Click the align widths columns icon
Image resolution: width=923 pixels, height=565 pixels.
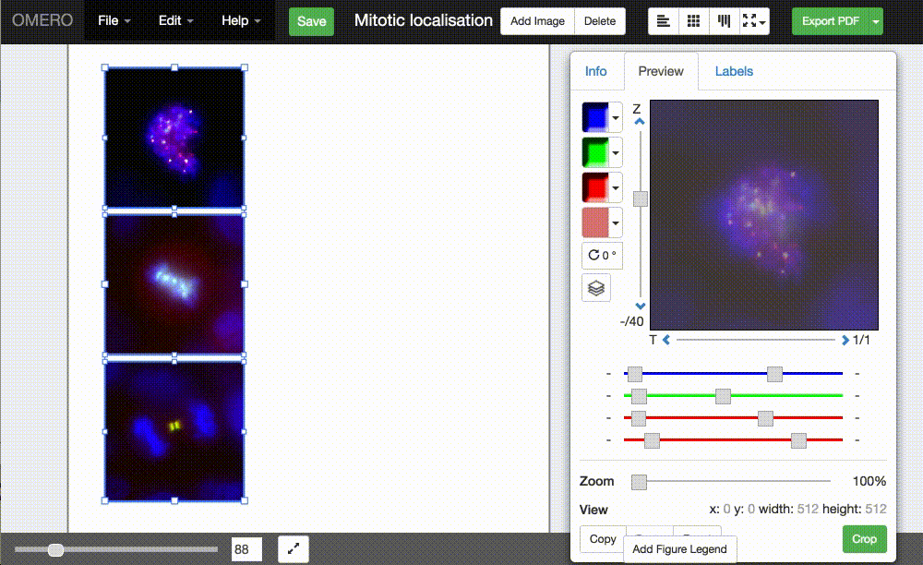(724, 21)
